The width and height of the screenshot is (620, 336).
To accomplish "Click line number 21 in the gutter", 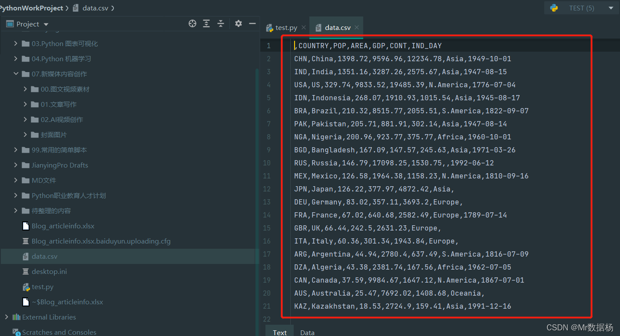I will coord(267,306).
